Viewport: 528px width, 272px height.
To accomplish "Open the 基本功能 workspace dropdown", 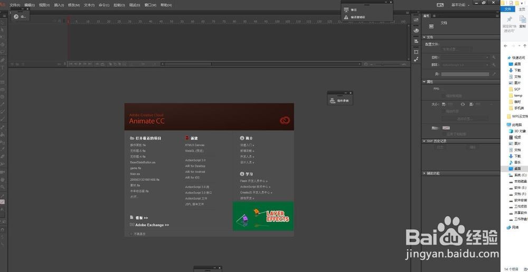I will tap(460, 5).
